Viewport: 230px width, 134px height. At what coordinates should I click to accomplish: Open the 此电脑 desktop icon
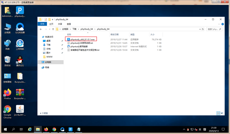tap(7, 28)
